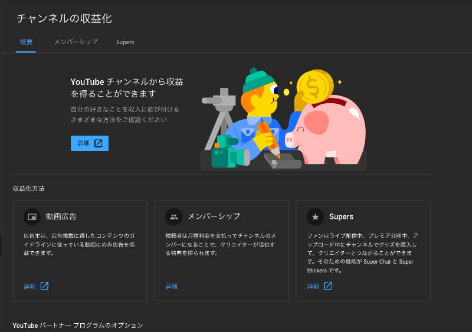
Task: Click the 動画広告 card description text
Action: (x=80, y=244)
